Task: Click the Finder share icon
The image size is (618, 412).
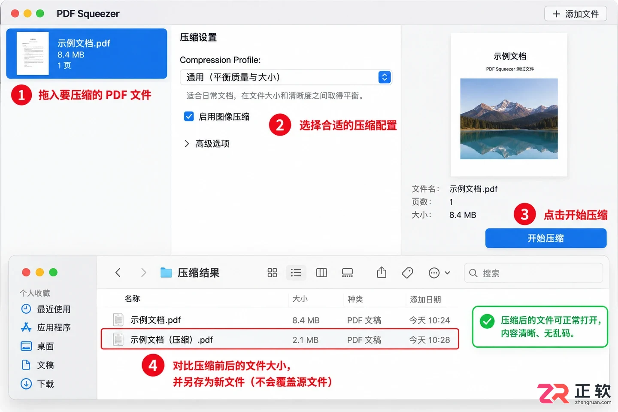Action: coord(382,273)
